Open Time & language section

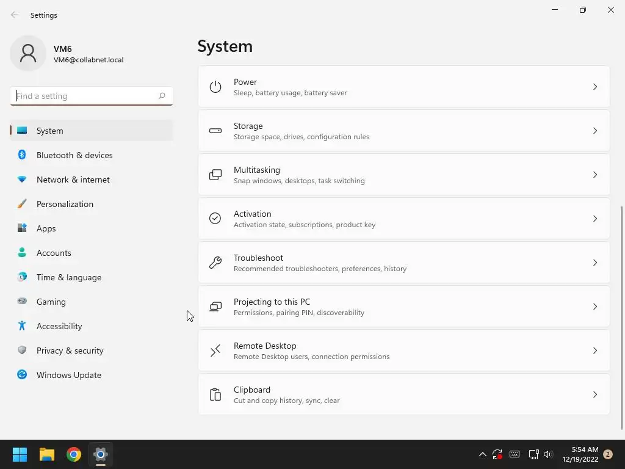[92, 277]
